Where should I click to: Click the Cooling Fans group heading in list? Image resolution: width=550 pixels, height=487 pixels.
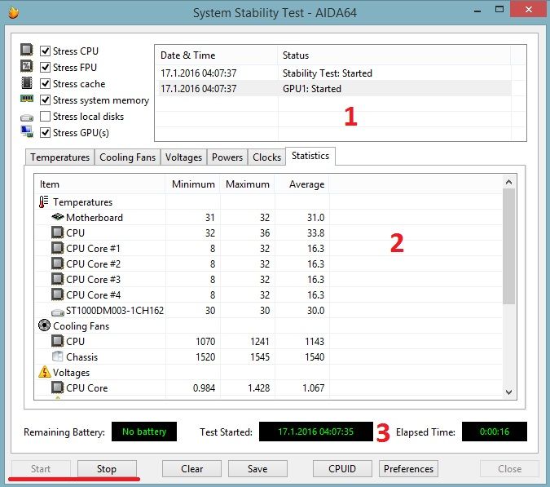click(81, 325)
